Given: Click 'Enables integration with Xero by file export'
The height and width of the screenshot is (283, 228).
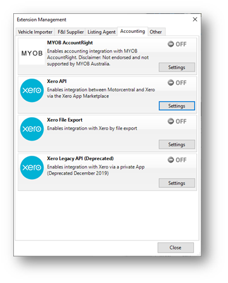Looking at the screenshot, I should [92, 129].
